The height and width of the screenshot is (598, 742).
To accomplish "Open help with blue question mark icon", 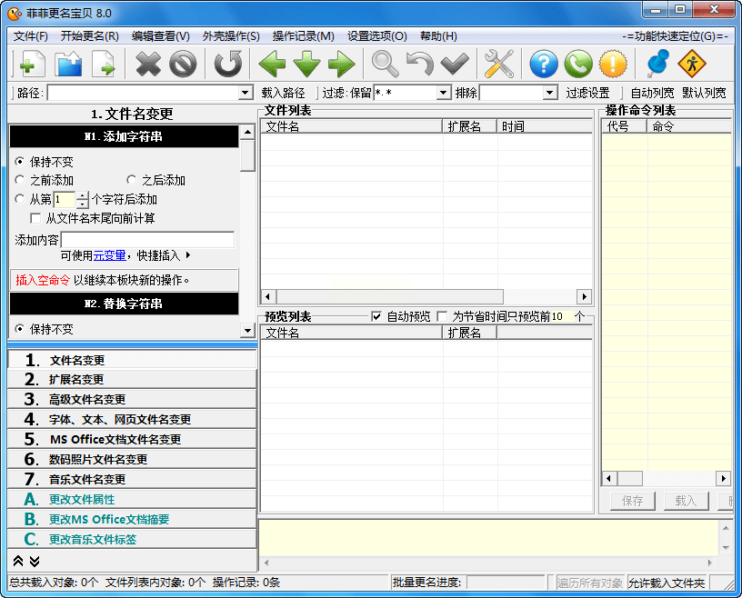I will coord(543,65).
